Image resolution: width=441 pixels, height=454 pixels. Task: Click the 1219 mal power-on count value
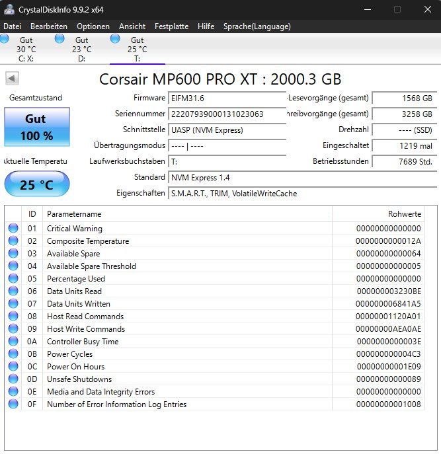pos(405,146)
